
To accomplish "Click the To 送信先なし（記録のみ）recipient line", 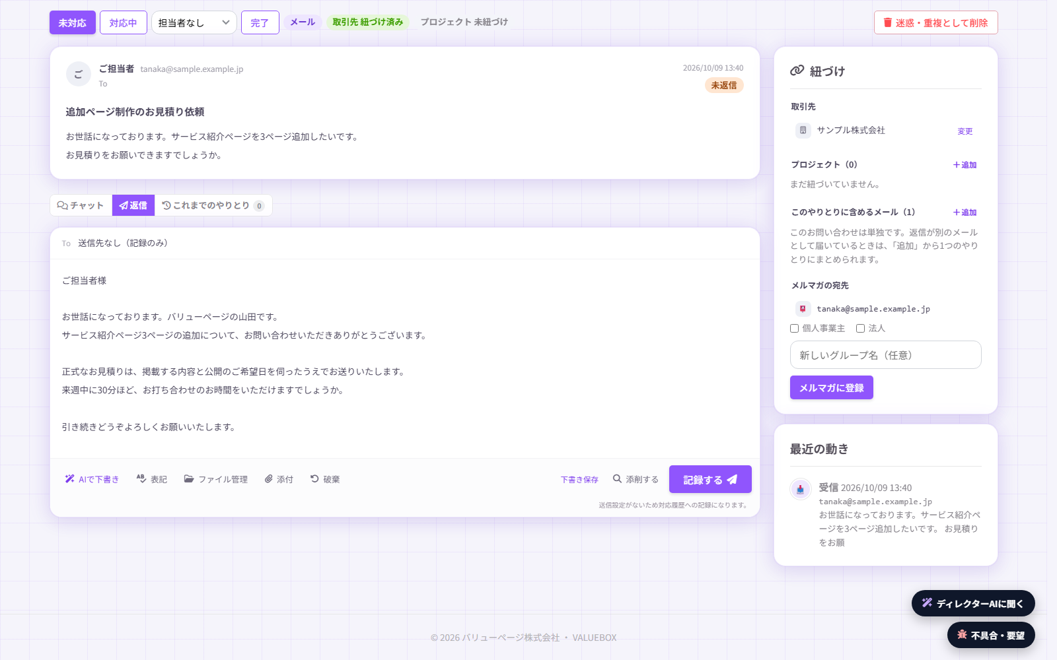I will point(405,243).
